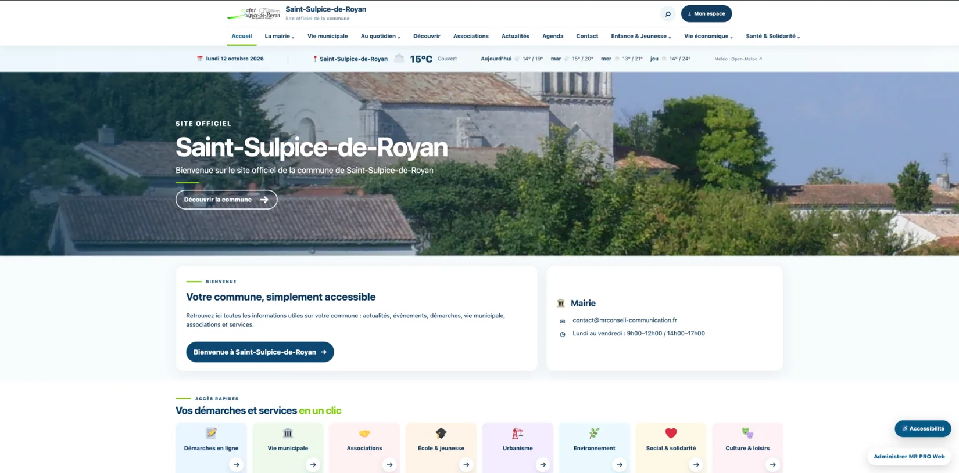
Task: Click the Urbanisme crane icon
Action: 517,433
